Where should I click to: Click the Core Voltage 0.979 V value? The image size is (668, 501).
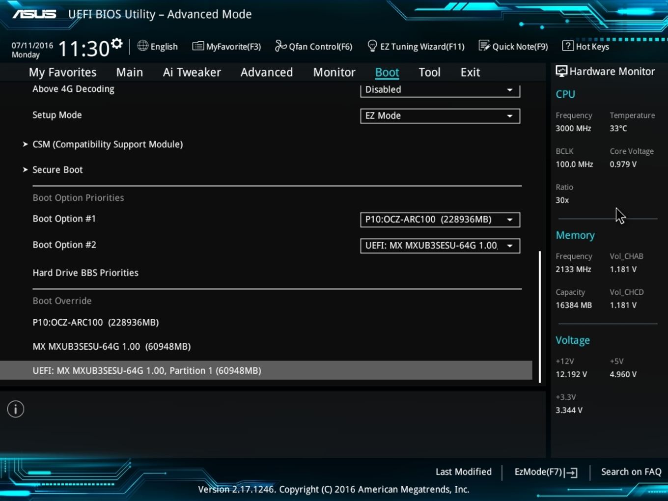[x=623, y=164]
